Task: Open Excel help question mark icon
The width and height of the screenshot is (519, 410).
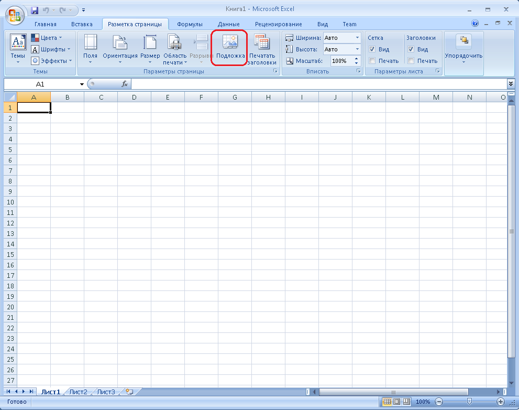Action: click(475, 23)
